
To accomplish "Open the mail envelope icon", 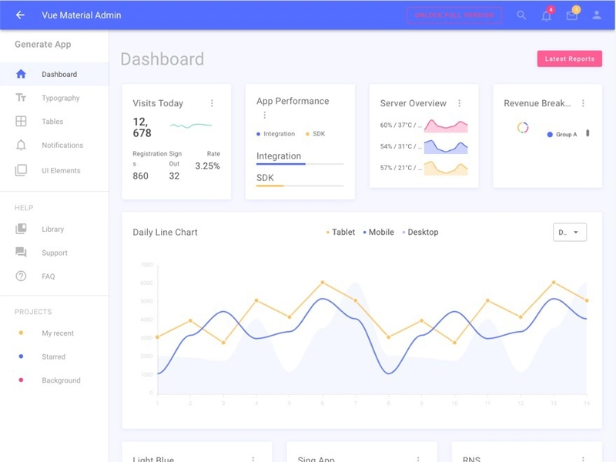I will 571,15.
